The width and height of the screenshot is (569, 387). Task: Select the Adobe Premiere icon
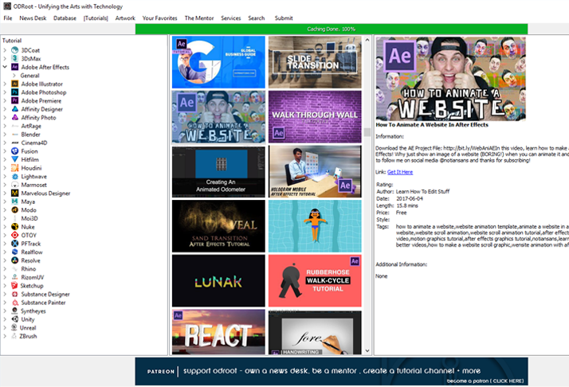(14, 101)
